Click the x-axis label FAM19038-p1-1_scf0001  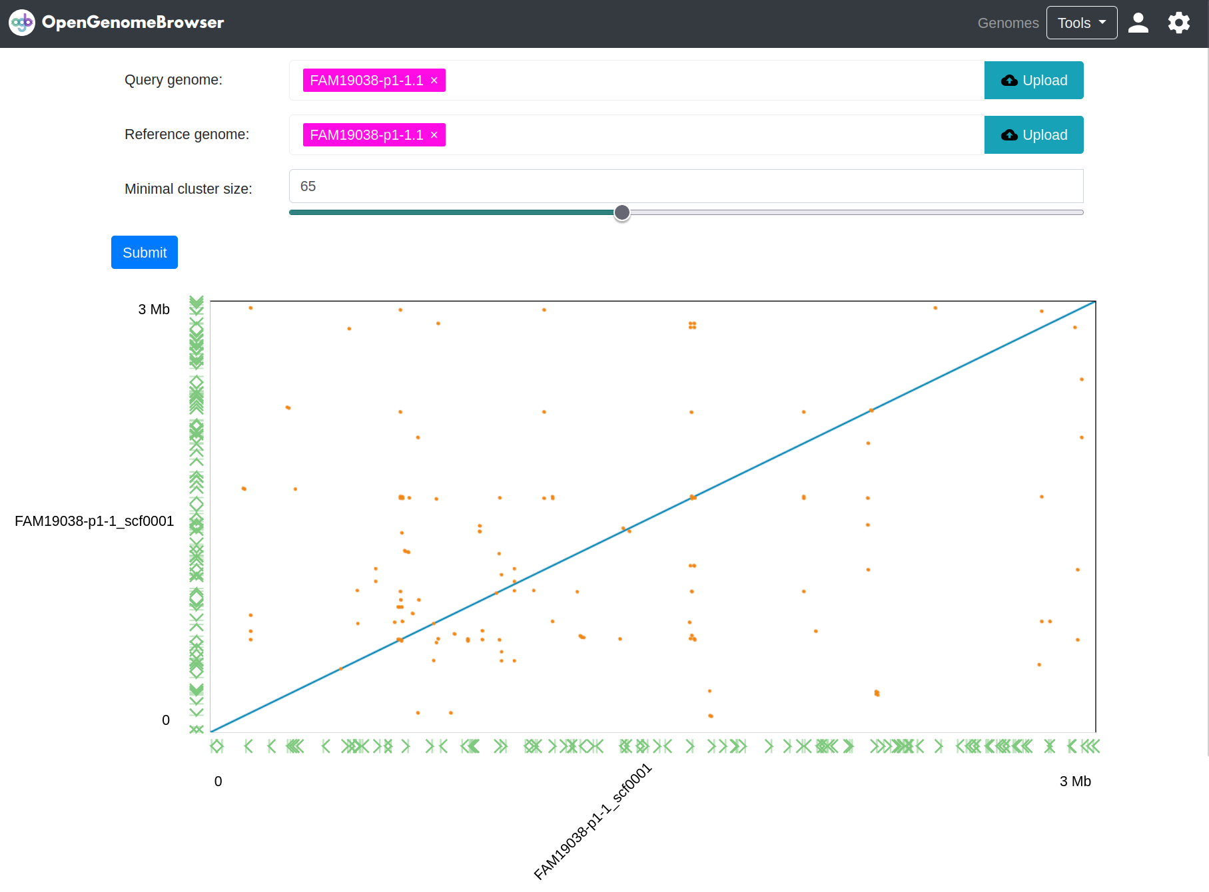point(593,822)
